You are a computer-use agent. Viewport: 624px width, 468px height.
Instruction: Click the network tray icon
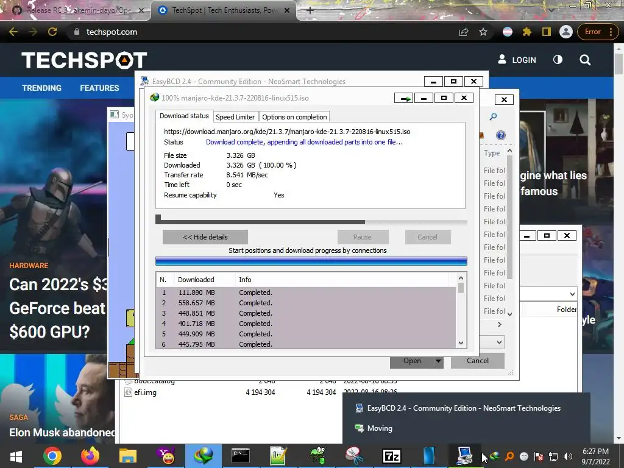(553, 456)
